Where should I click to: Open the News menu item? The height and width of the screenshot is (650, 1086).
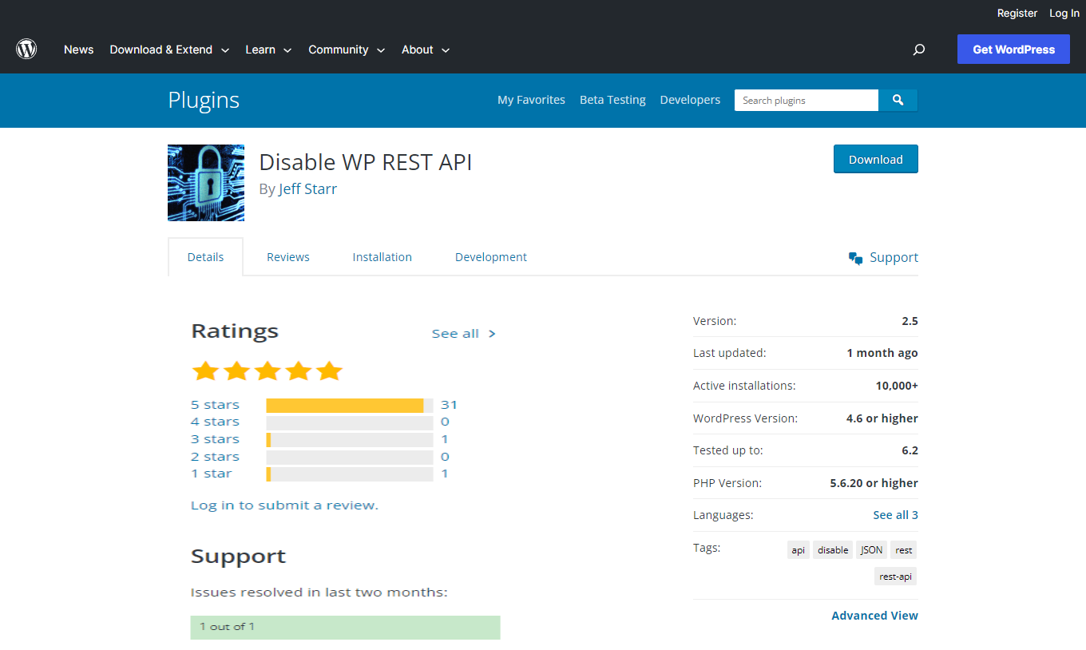79,50
